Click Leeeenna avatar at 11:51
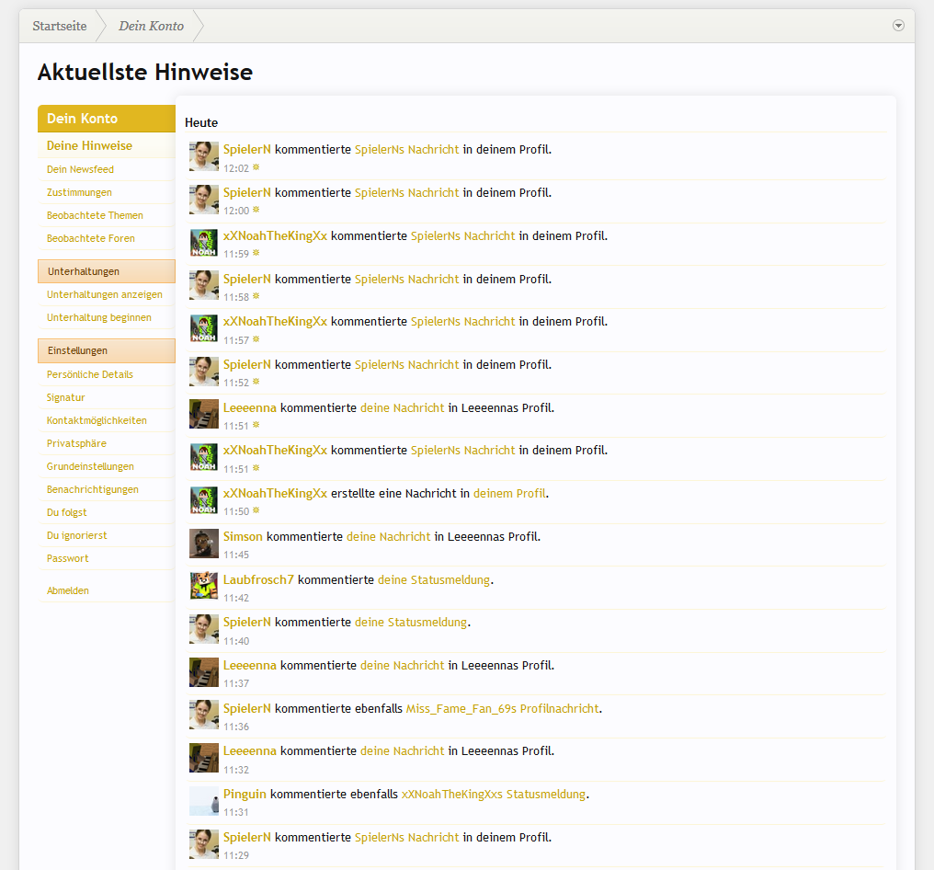Viewport: 934px width, 870px height. tap(204, 414)
